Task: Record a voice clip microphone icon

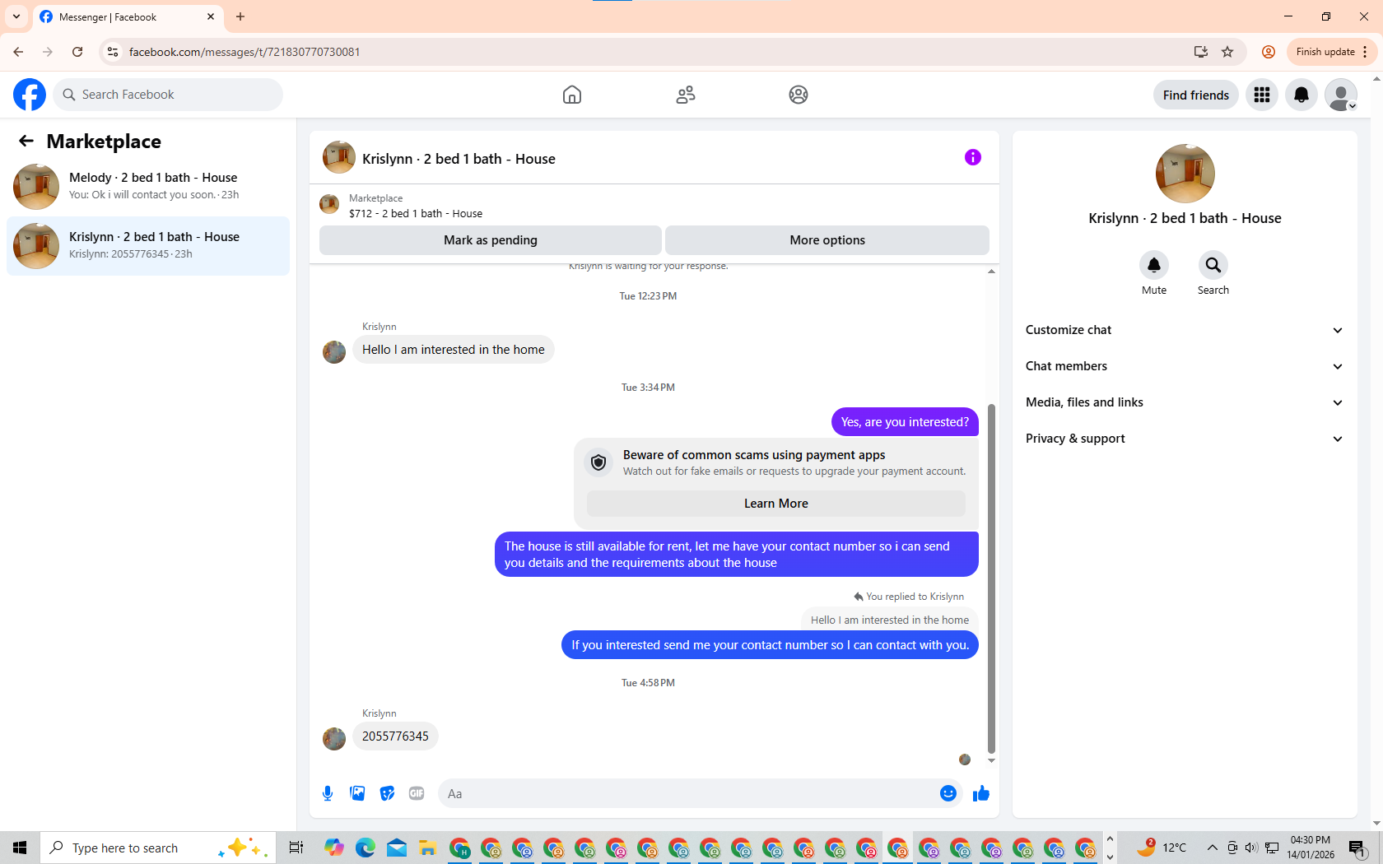Action: pyautogui.click(x=328, y=793)
